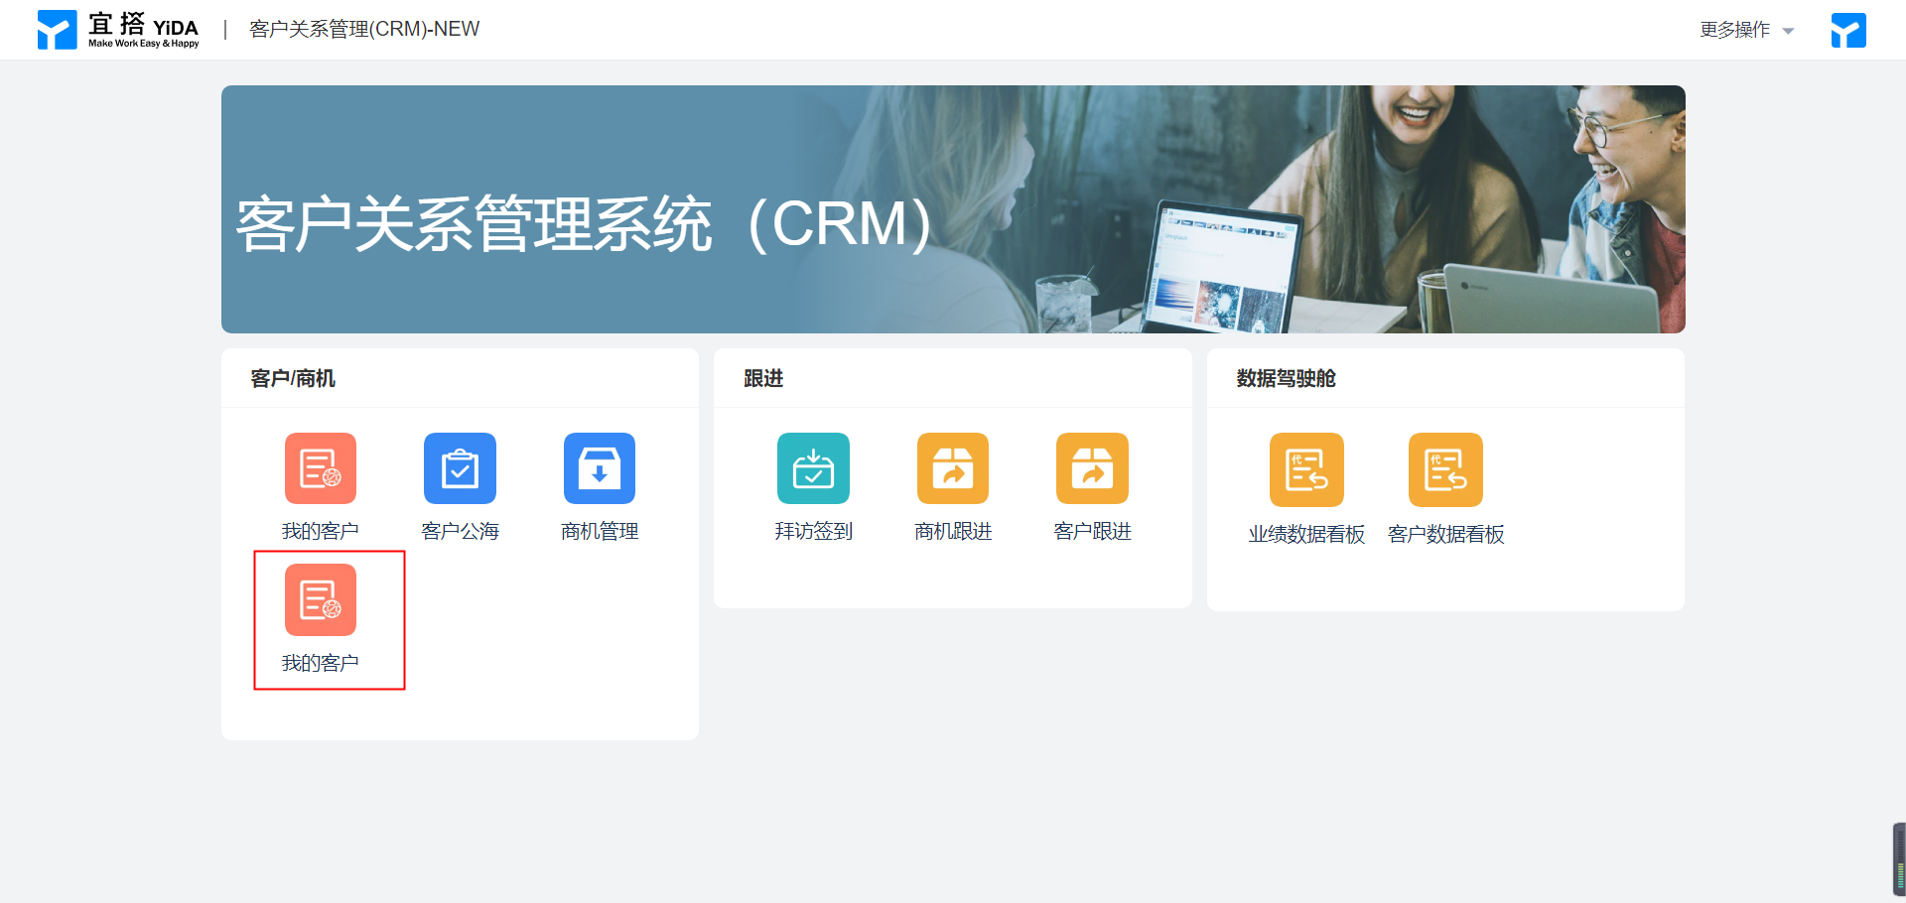Click the 跟进 section header
The height and width of the screenshot is (903, 1906).
point(763,378)
